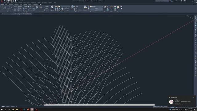Open the AutoCAD application menu logo
The width and height of the screenshot is (197, 111).
tap(2, 1)
